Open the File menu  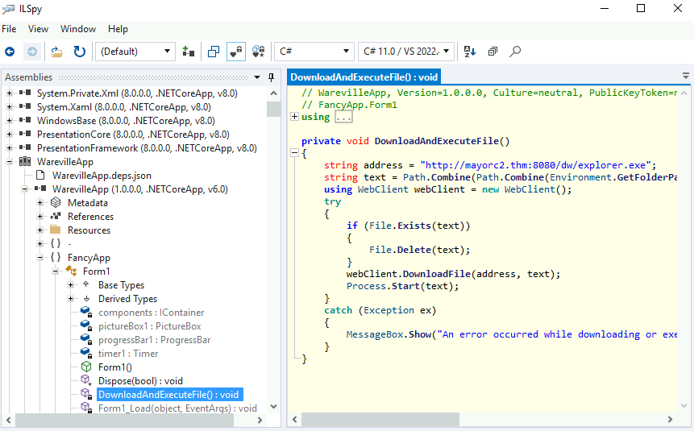[10, 29]
